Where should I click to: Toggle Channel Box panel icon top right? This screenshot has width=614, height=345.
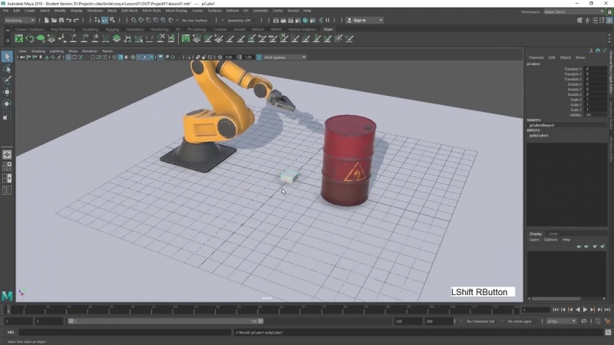pos(609,21)
